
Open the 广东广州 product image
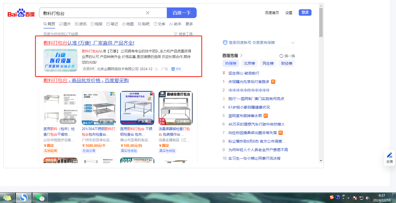tap(99, 108)
